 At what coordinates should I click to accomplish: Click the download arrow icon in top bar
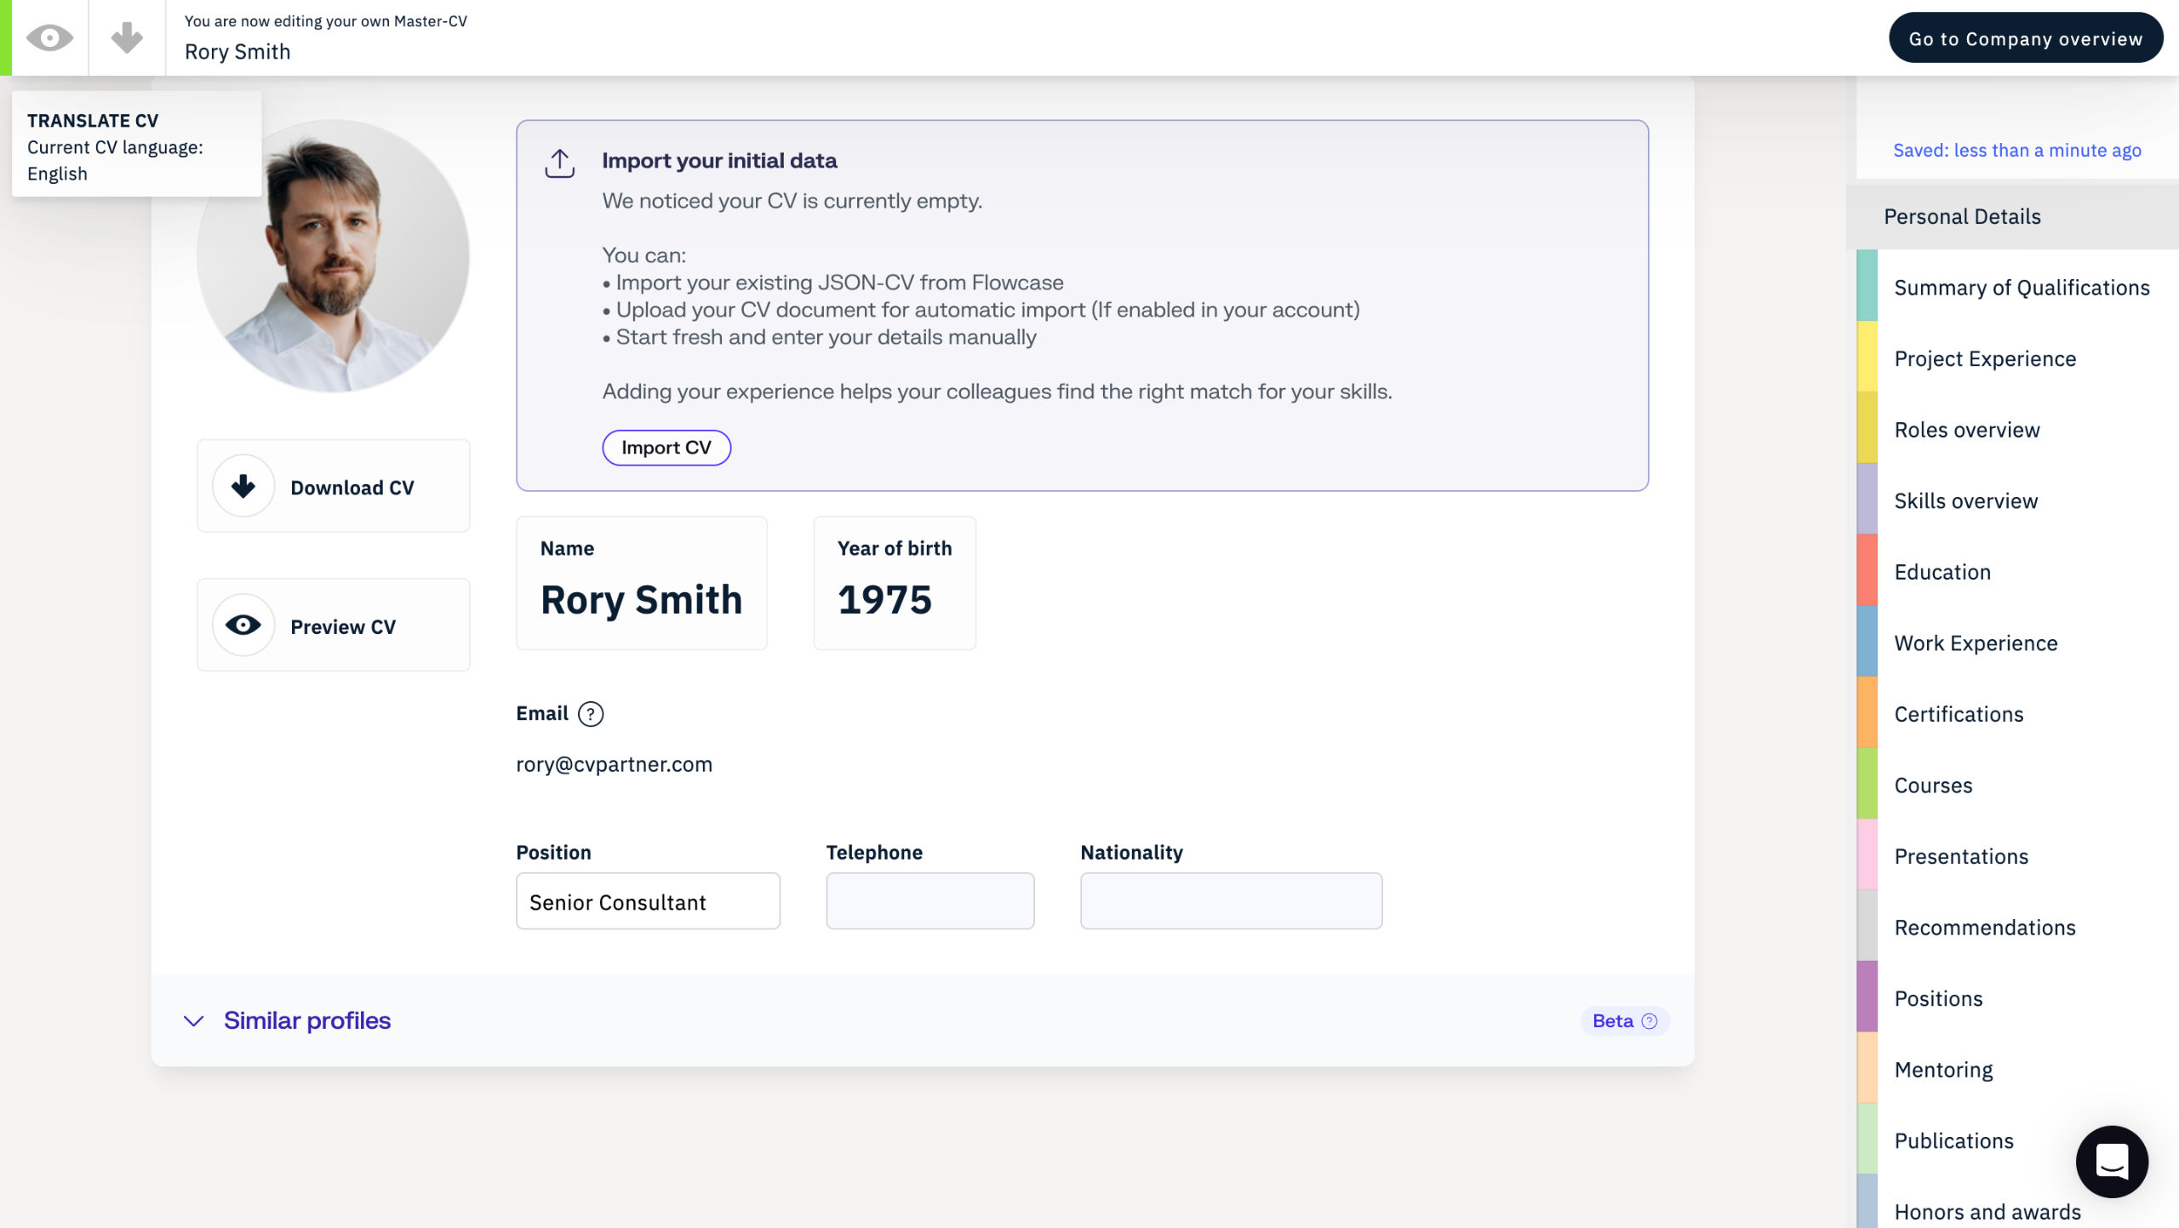tap(127, 37)
